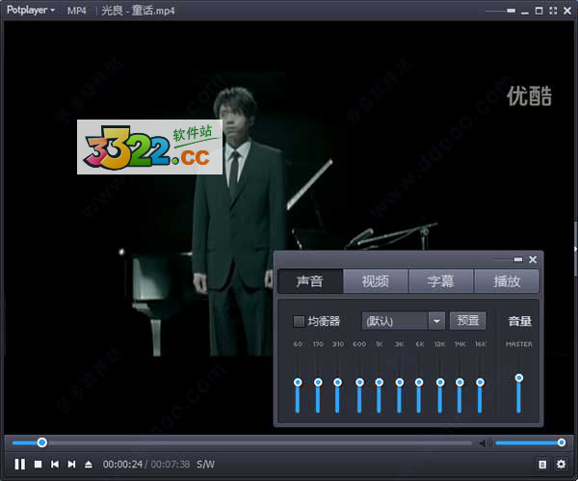Viewport: 578px width, 481px height.
Task: Mute audio via the speaker icon
Action: click(x=484, y=443)
